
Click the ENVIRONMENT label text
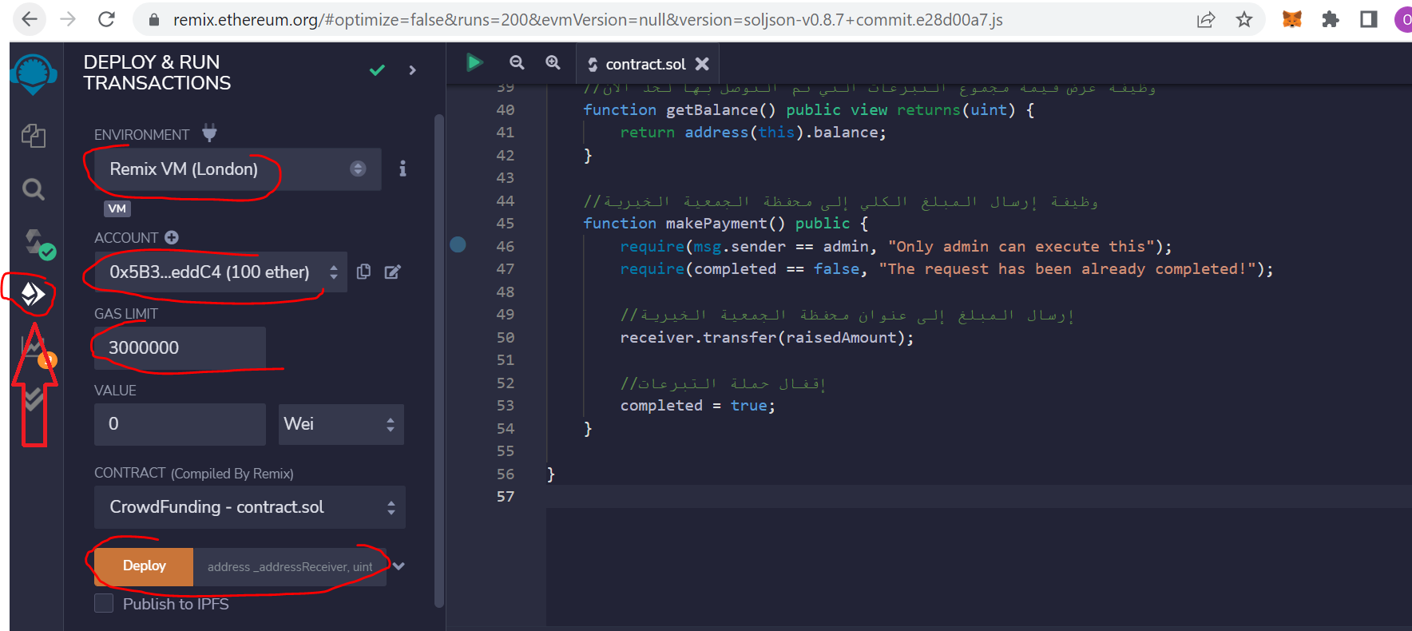pyautogui.click(x=141, y=135)
